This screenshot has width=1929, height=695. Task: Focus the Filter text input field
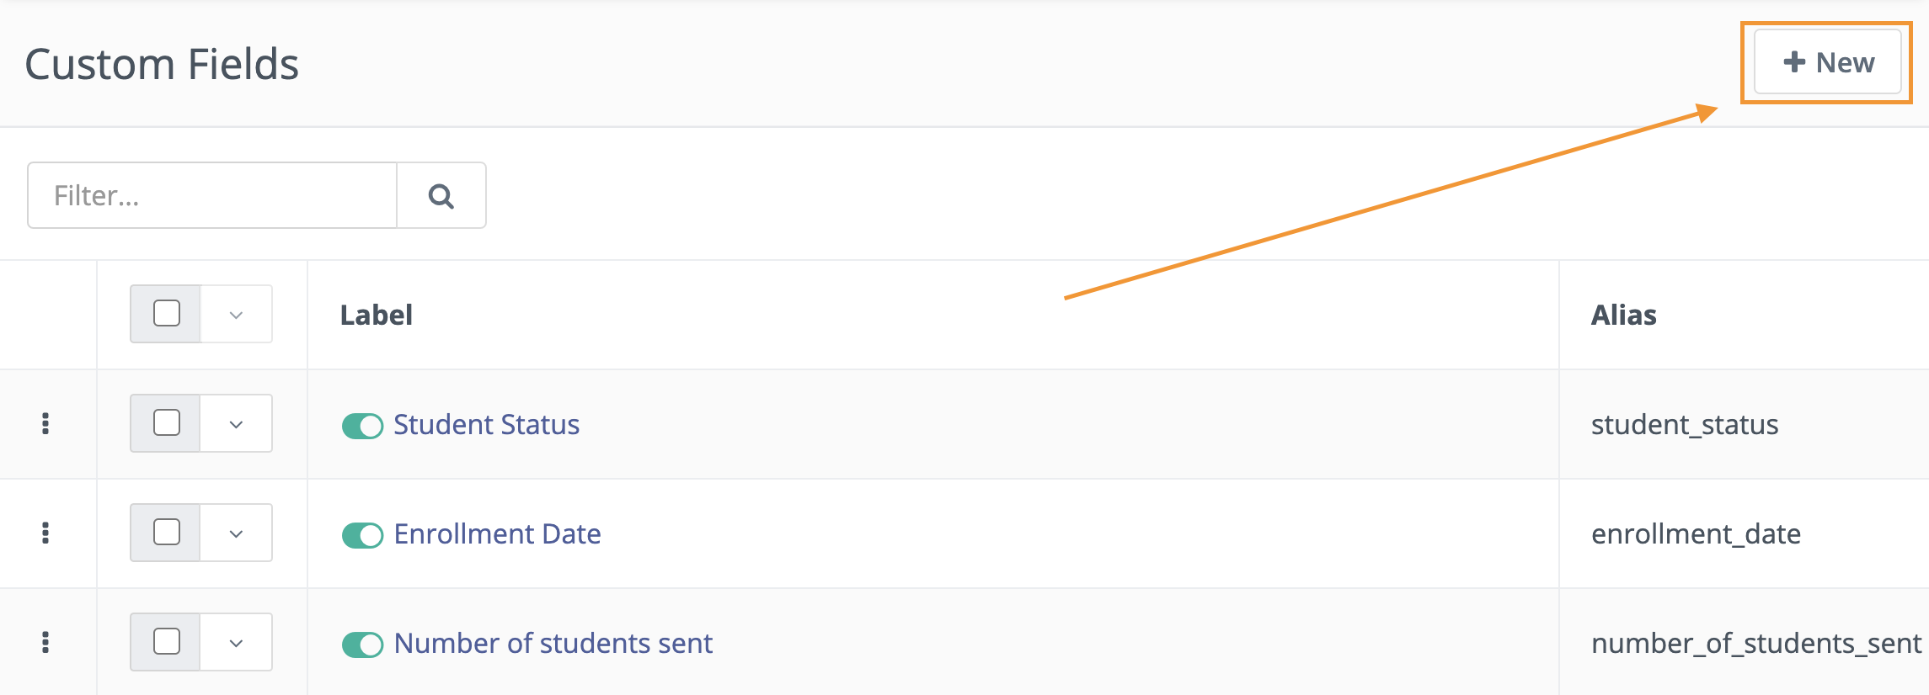click(x=212, y=195)
